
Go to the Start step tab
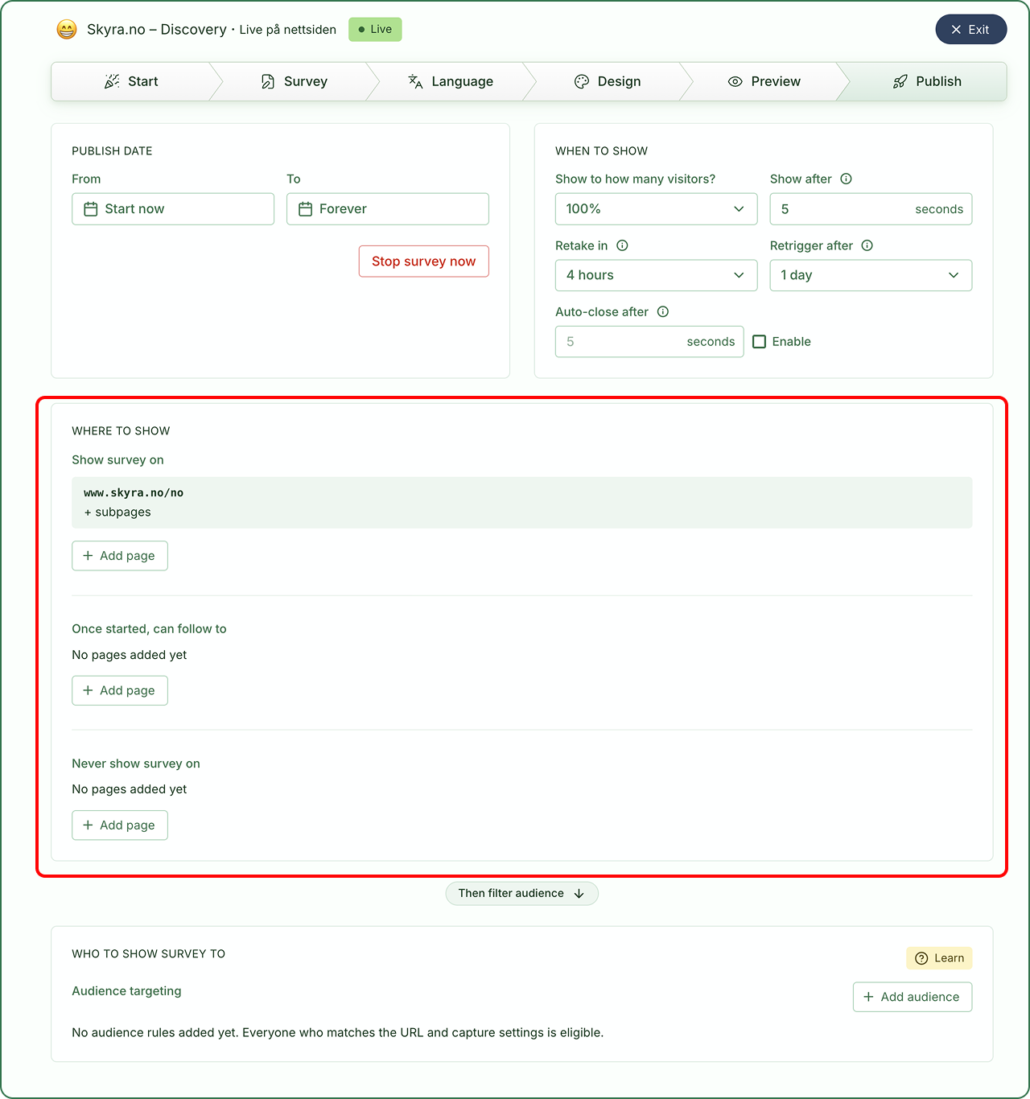(x=131, y=81)
